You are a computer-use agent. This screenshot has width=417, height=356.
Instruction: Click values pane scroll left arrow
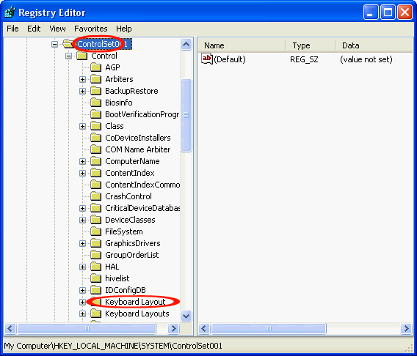[x=203, y=329]
